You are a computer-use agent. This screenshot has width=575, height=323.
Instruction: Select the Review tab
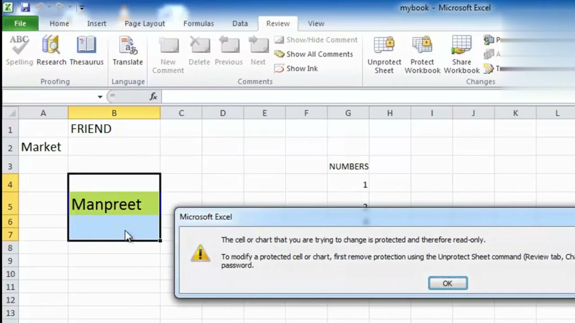point(278,24)
